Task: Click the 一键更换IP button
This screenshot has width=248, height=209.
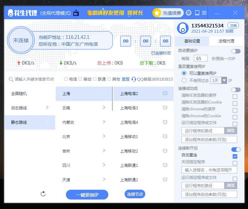Action: point(87,195)
